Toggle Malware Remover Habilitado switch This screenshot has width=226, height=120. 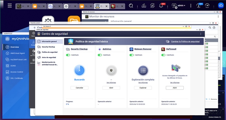pos(132,55)
